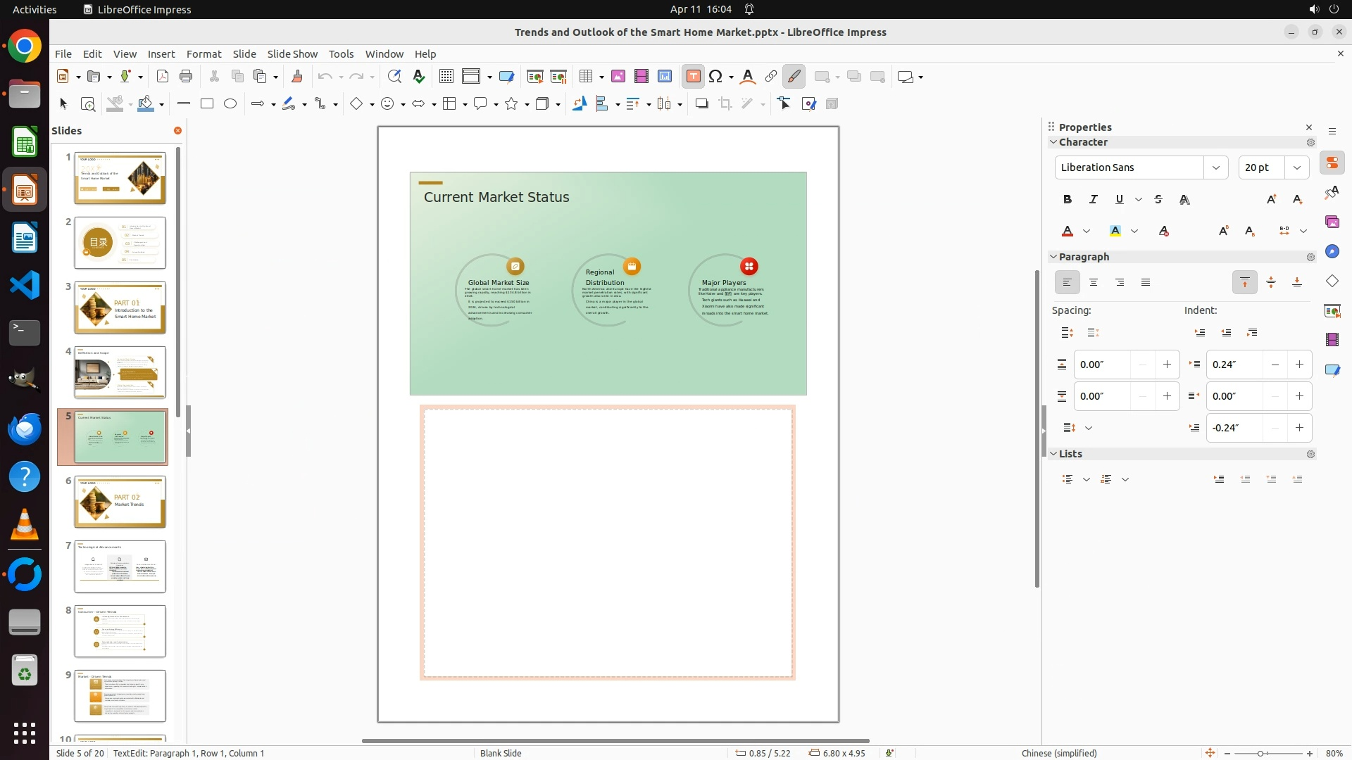Toggle Bold formatting in Character panel

tap(1068, 200)
